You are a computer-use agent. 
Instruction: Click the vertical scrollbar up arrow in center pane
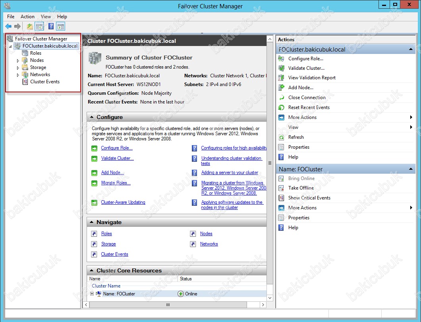point(270,39)
